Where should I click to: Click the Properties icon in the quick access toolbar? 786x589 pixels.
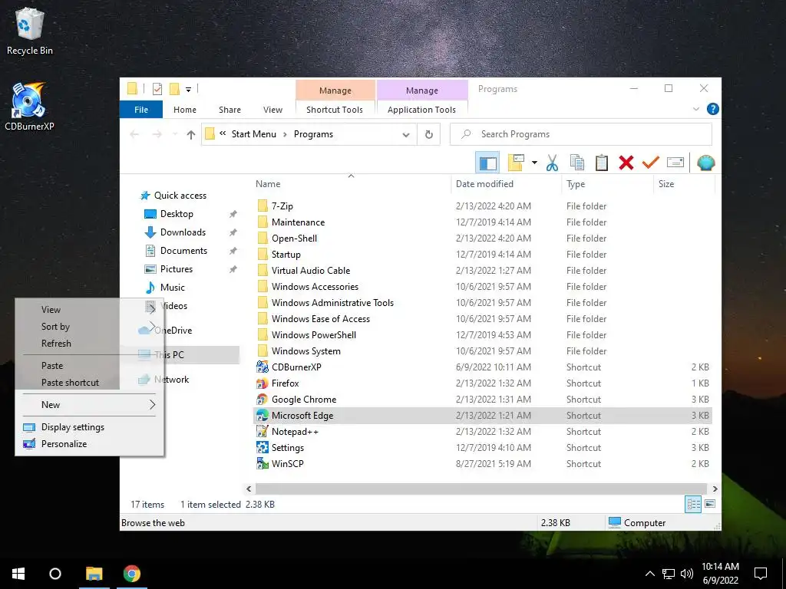[157, 89]
